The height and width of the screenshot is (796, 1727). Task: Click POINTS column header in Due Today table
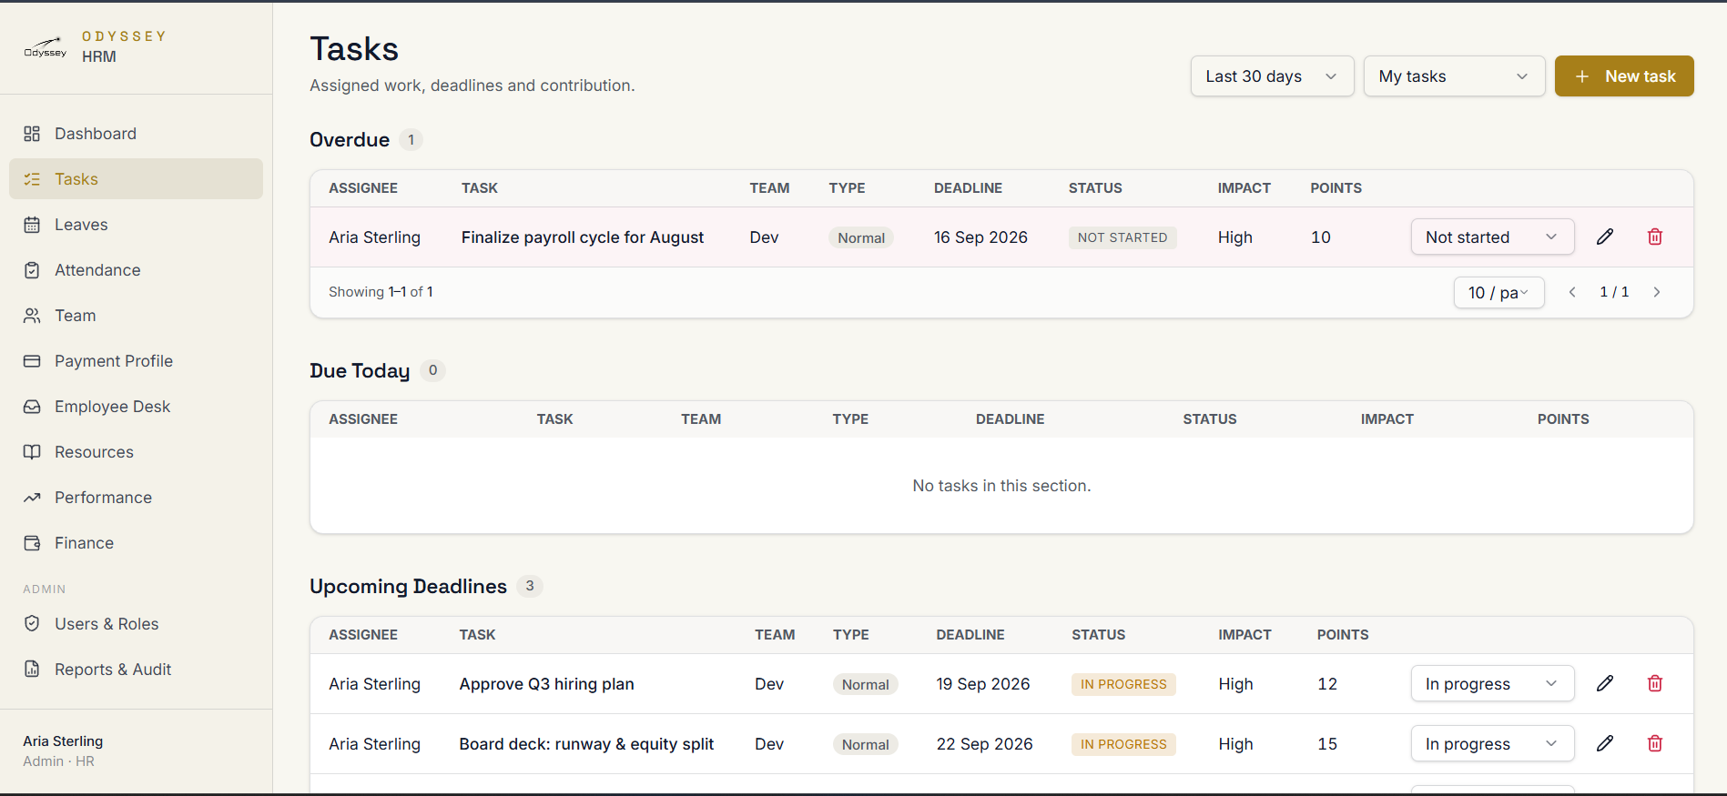[x=1563, y=419]
